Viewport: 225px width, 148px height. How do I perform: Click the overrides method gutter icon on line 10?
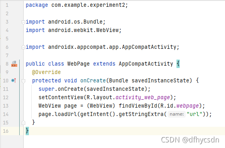pyautogui.click(x=14, y=80)
